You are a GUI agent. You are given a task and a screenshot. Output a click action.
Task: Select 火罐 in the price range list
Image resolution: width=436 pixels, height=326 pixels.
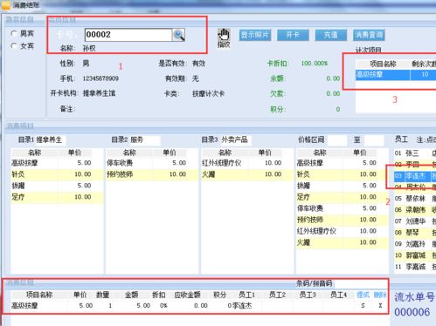(x=343, y=242)
